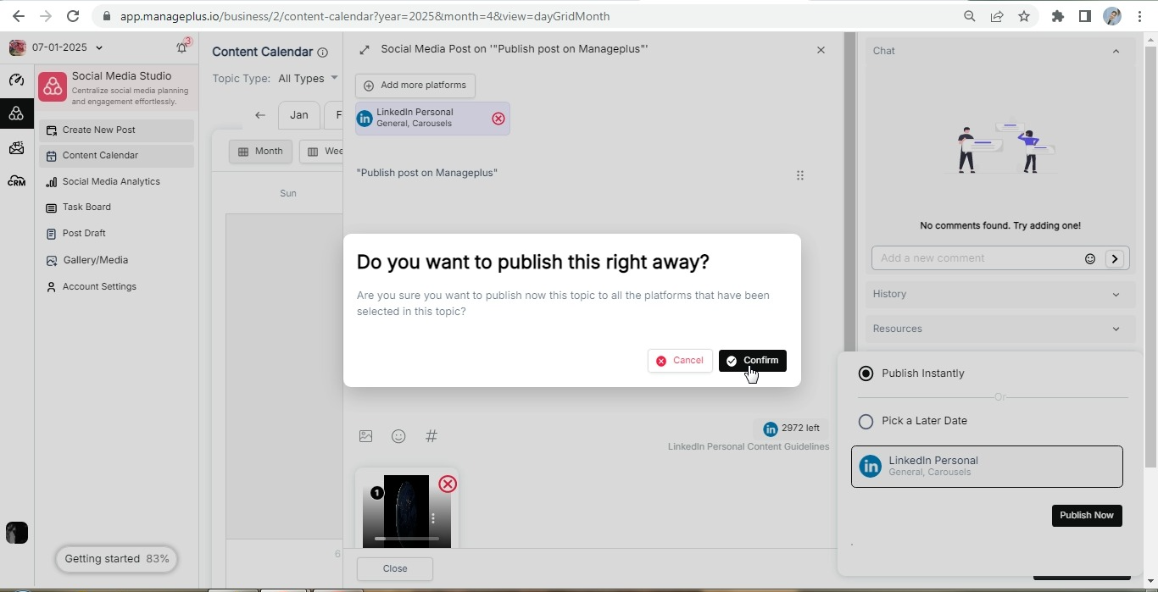Collapse the Chat section

click(1116, 51)
